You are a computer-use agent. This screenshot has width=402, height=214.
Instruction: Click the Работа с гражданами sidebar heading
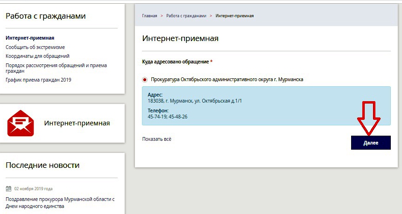tap(46, 16)
